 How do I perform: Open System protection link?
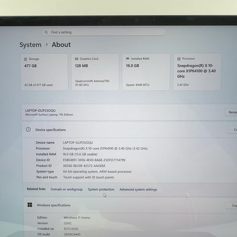101,189
